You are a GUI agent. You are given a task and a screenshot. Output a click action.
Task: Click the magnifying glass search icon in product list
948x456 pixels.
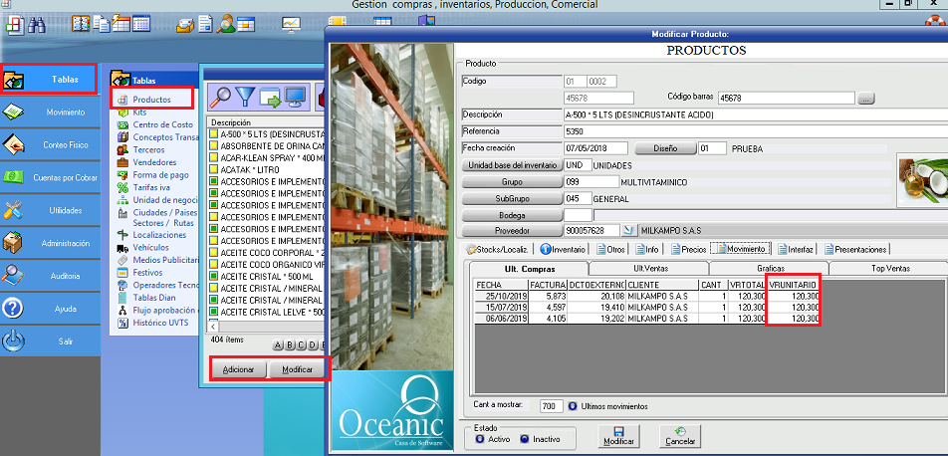pyautogui.click(x=221, y=97)
